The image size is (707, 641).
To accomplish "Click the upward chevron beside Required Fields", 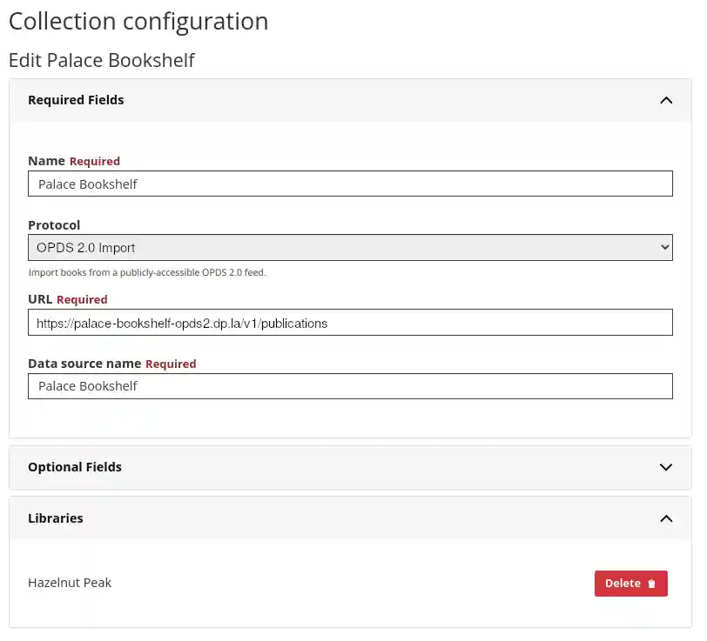I will coord(666,100).
